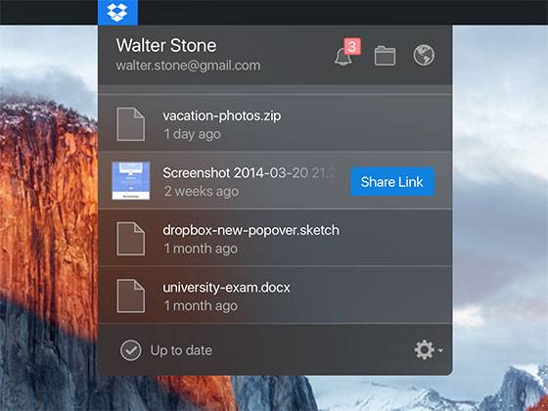
Task: Click the vacation-photos.zip file icon
Action: [131, 124]
